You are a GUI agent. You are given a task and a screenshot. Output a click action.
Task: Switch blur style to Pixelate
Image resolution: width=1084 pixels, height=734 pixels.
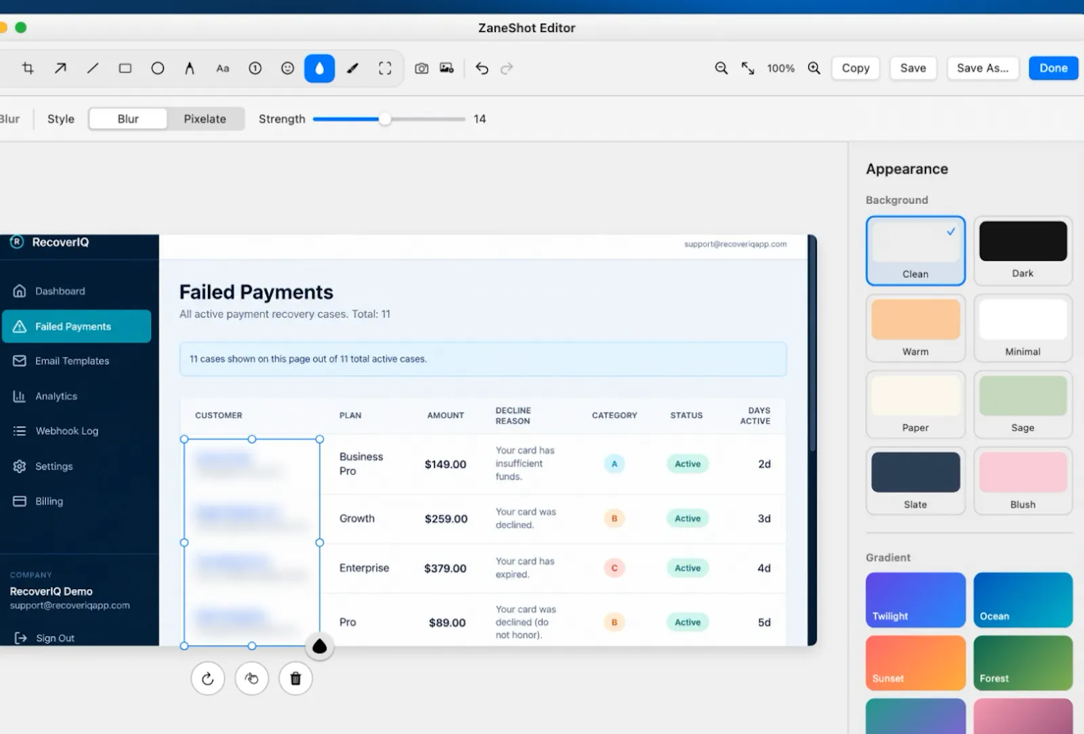pyautogui.click(x=205, y=119)
